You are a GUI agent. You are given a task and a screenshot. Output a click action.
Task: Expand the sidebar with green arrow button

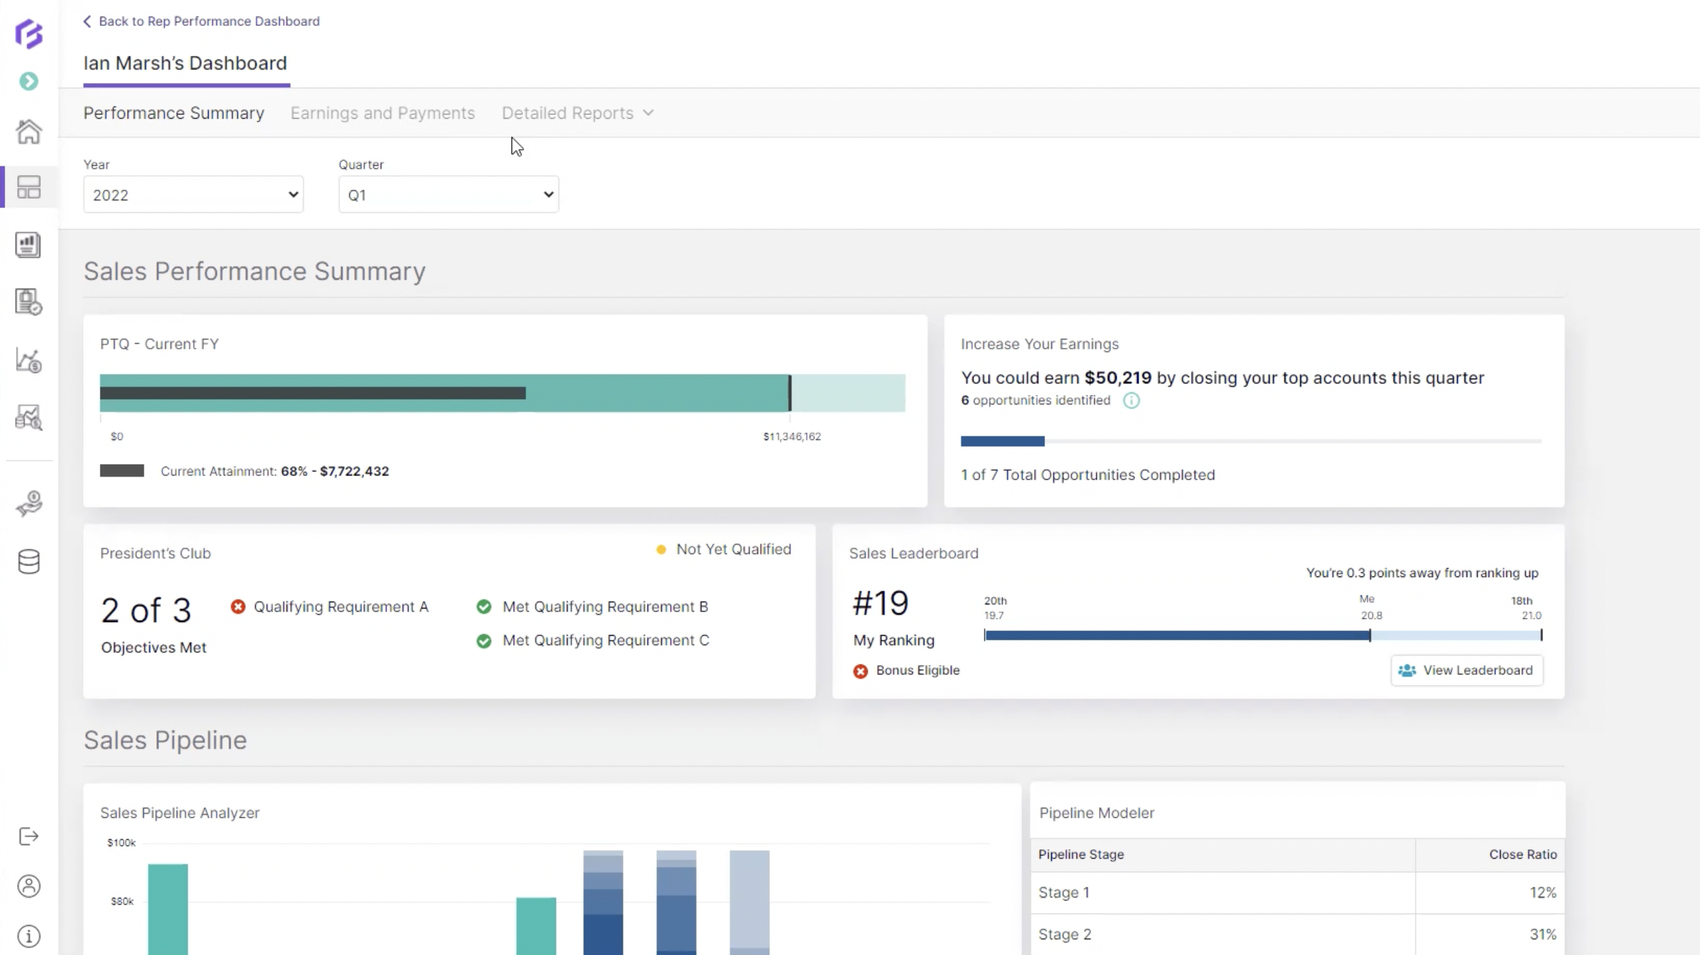[x=29, y=81]
